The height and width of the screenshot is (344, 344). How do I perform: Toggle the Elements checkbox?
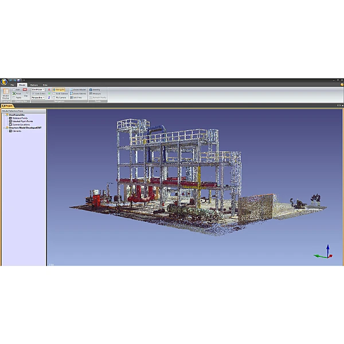pos(10,131)
